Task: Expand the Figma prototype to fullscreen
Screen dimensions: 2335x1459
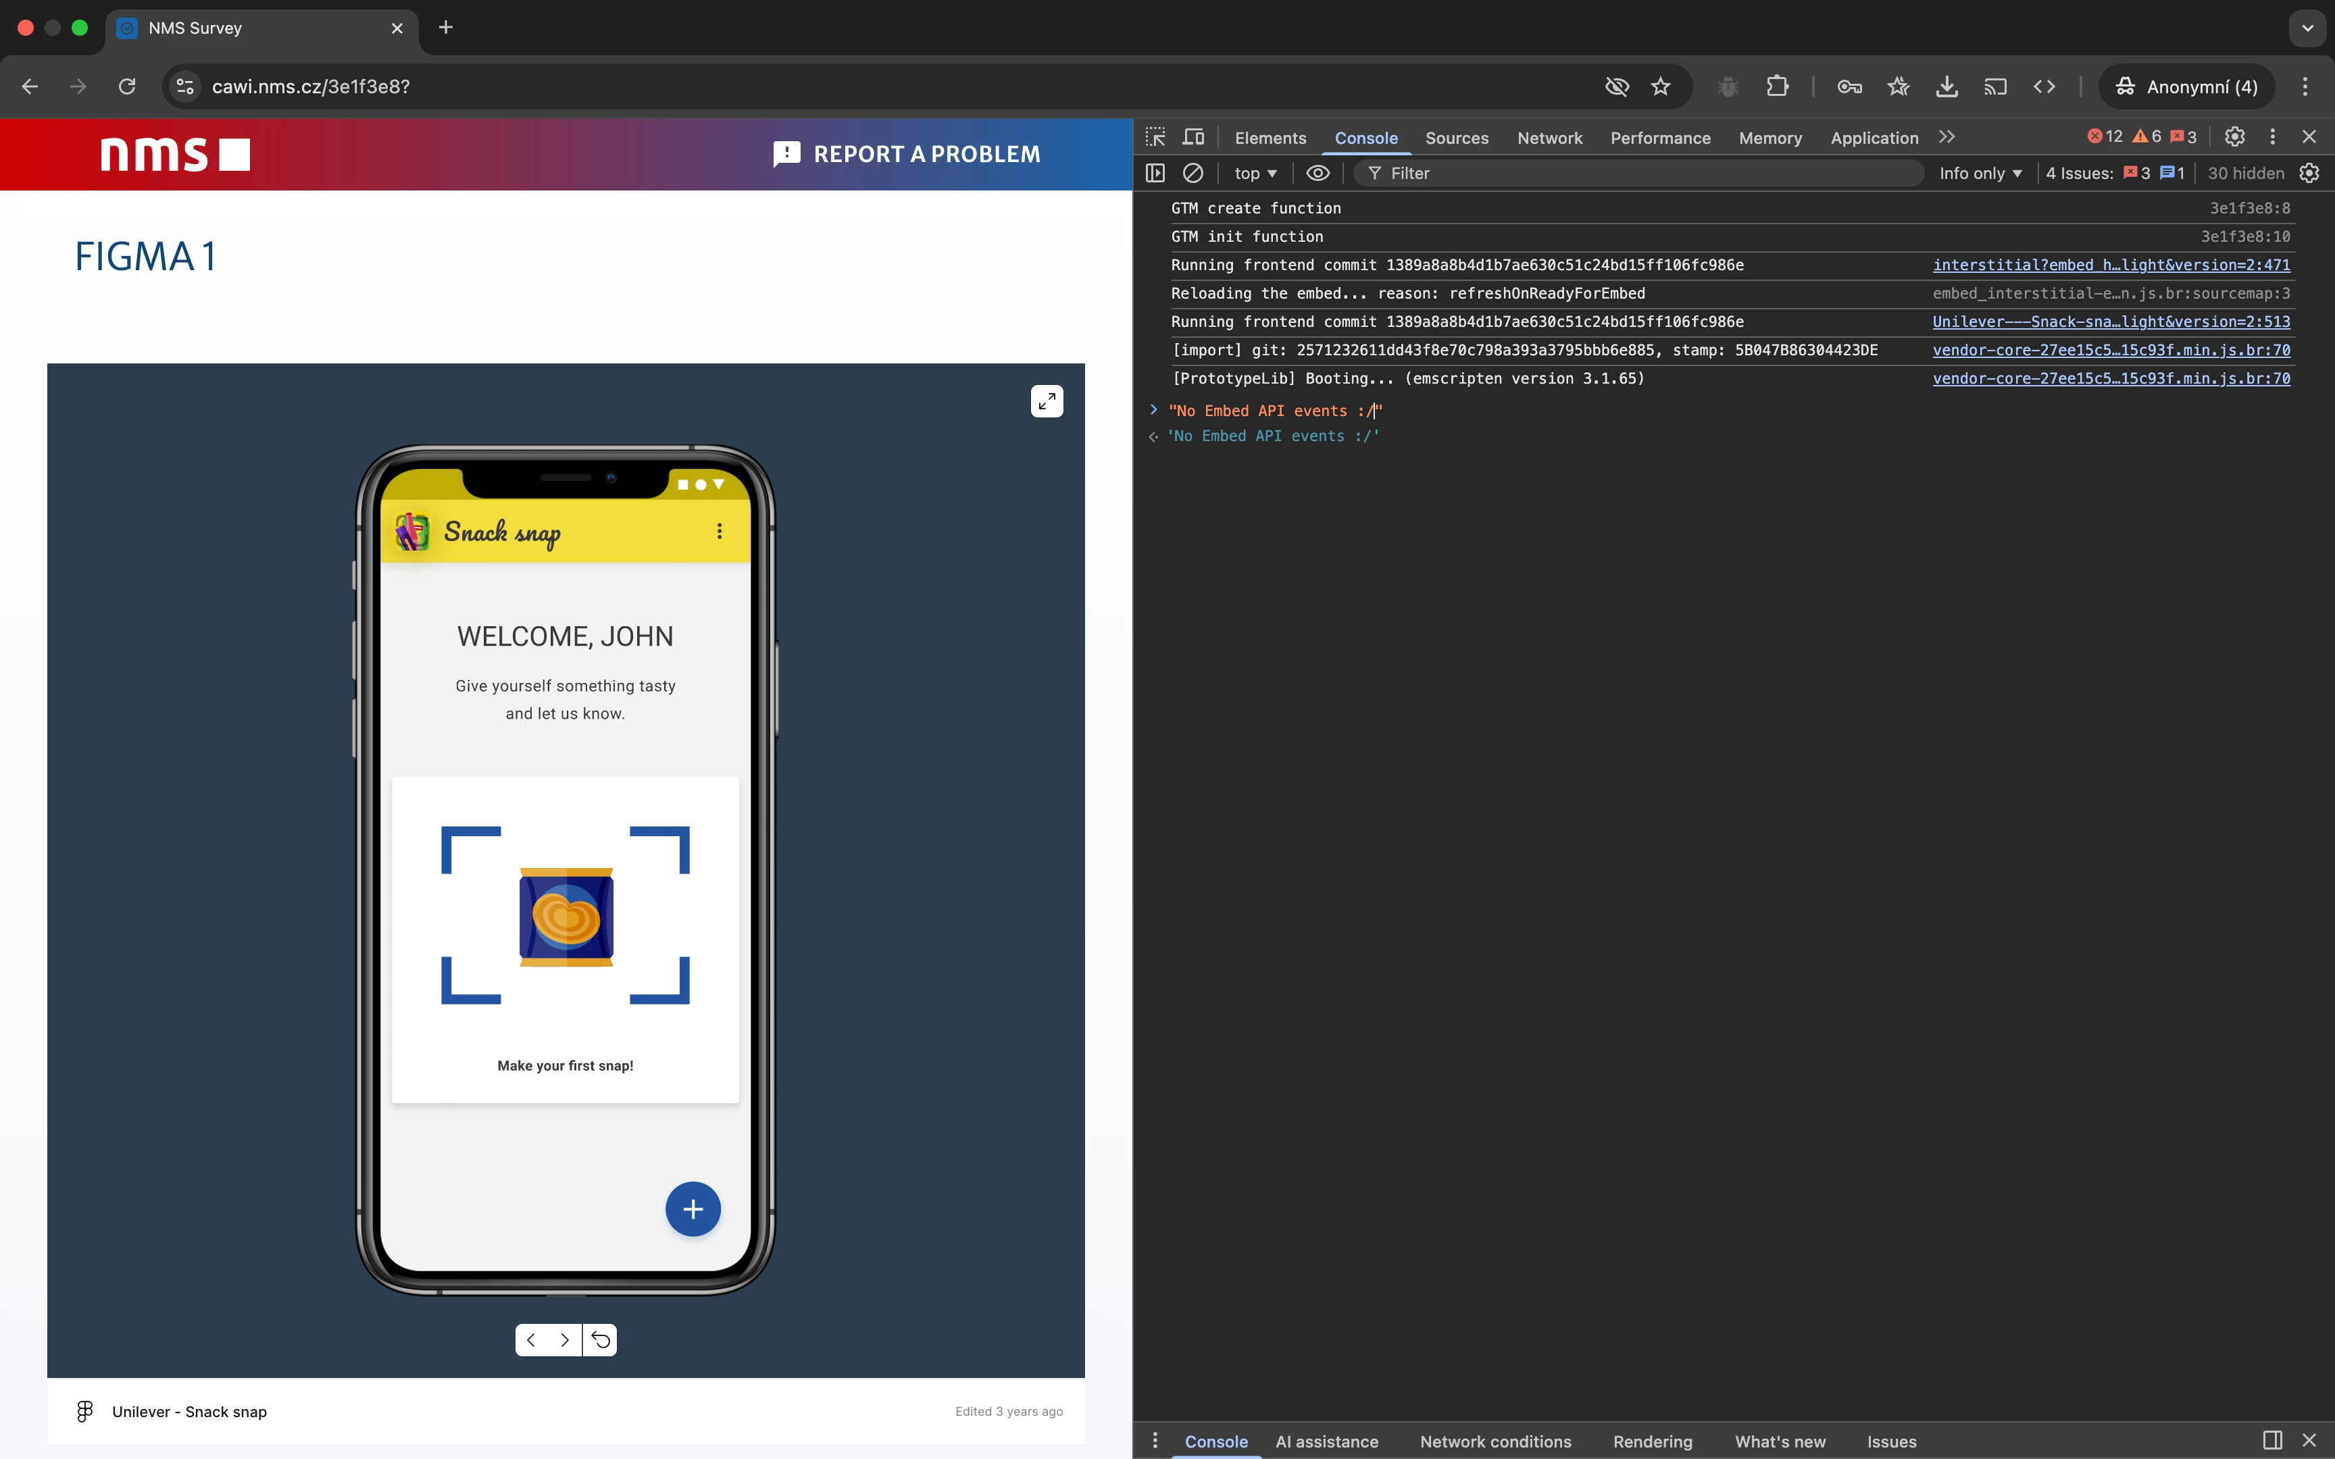Action: click(x=1047, y=401)
